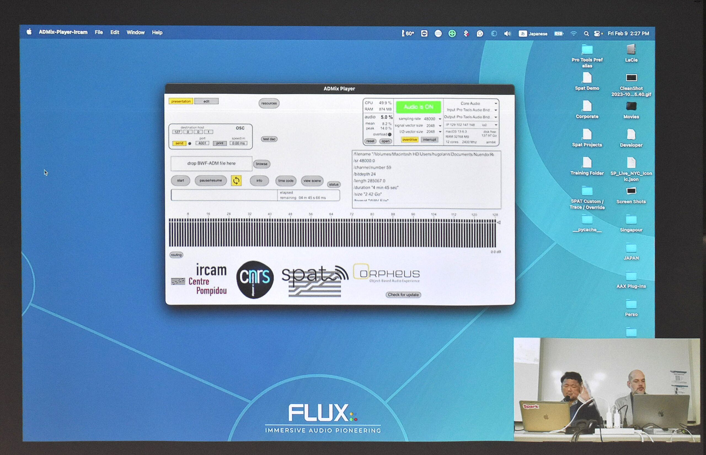Image resolution: width=706 pixels, height=455 pixels.
Task: Open Control Center icon in menu bar
Action: tap(597, 33)
